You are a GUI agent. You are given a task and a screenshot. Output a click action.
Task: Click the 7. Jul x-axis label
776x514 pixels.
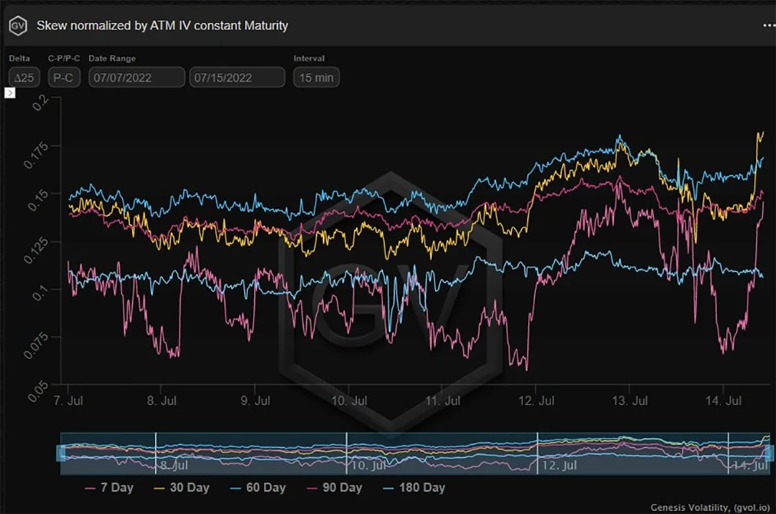[x=68, y=400]
